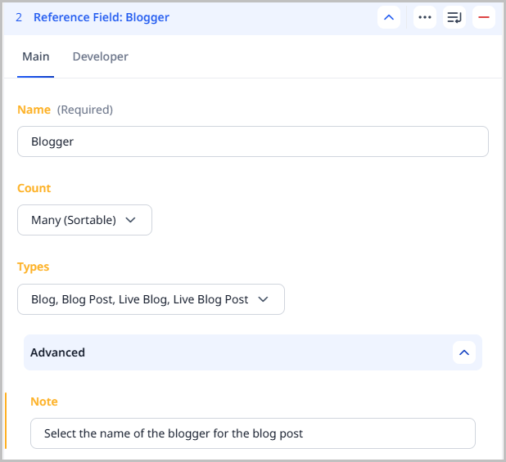
Task: Open the three-dot more options menu
Action: click(x=424, y=17)
